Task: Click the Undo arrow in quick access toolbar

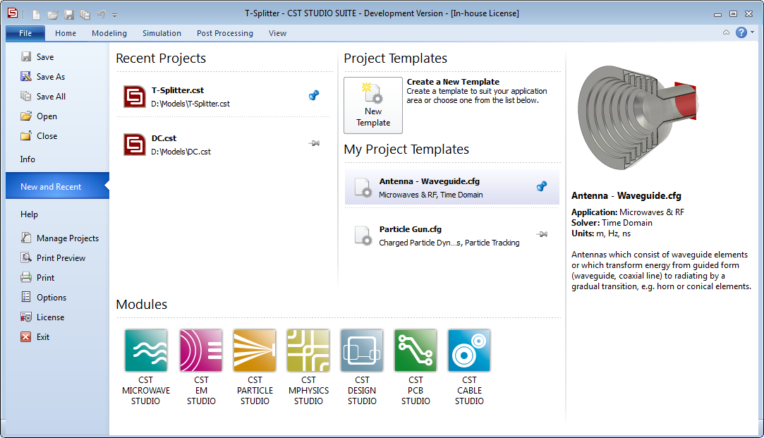Action: (102, 15)
